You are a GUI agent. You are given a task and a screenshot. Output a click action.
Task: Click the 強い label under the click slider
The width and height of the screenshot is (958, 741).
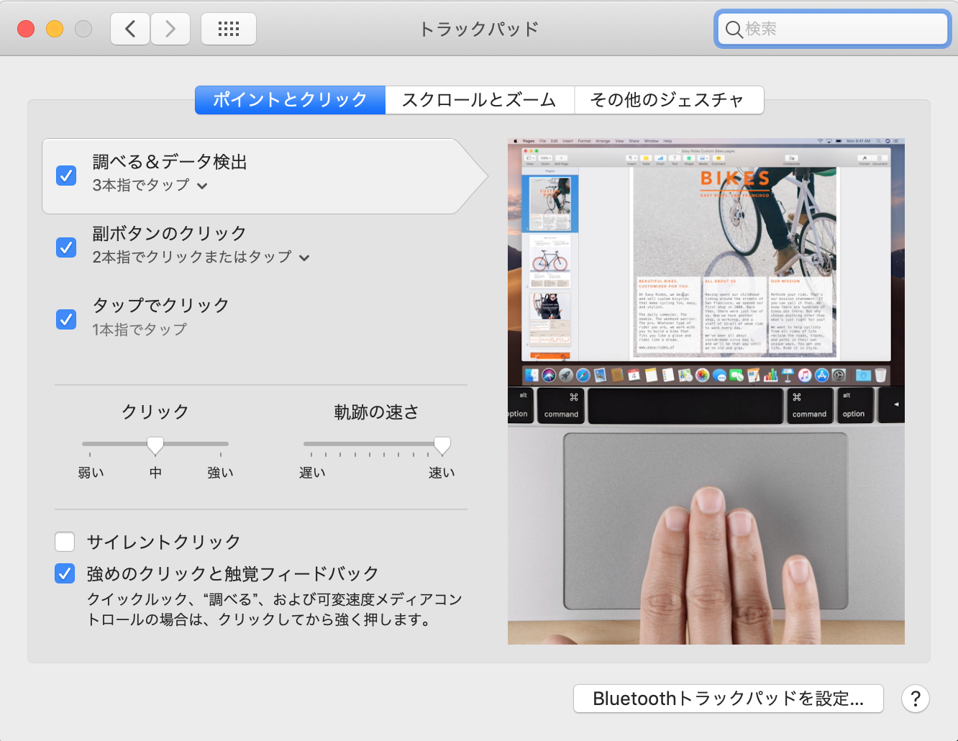(x=220, y=473)
